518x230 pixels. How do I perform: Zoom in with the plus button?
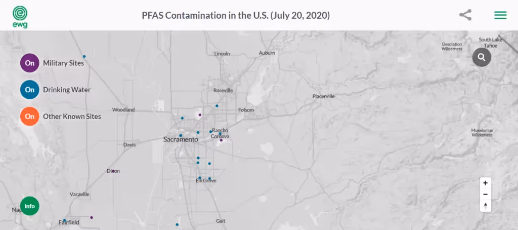485,183
